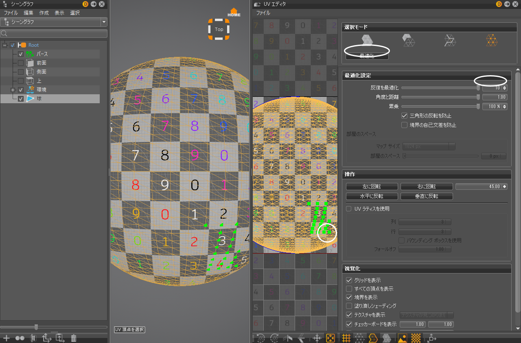The width and height of the screenshot is (521, 343).
Task: Select UV island selection mode icon
Action: click(x=368, y=40)
